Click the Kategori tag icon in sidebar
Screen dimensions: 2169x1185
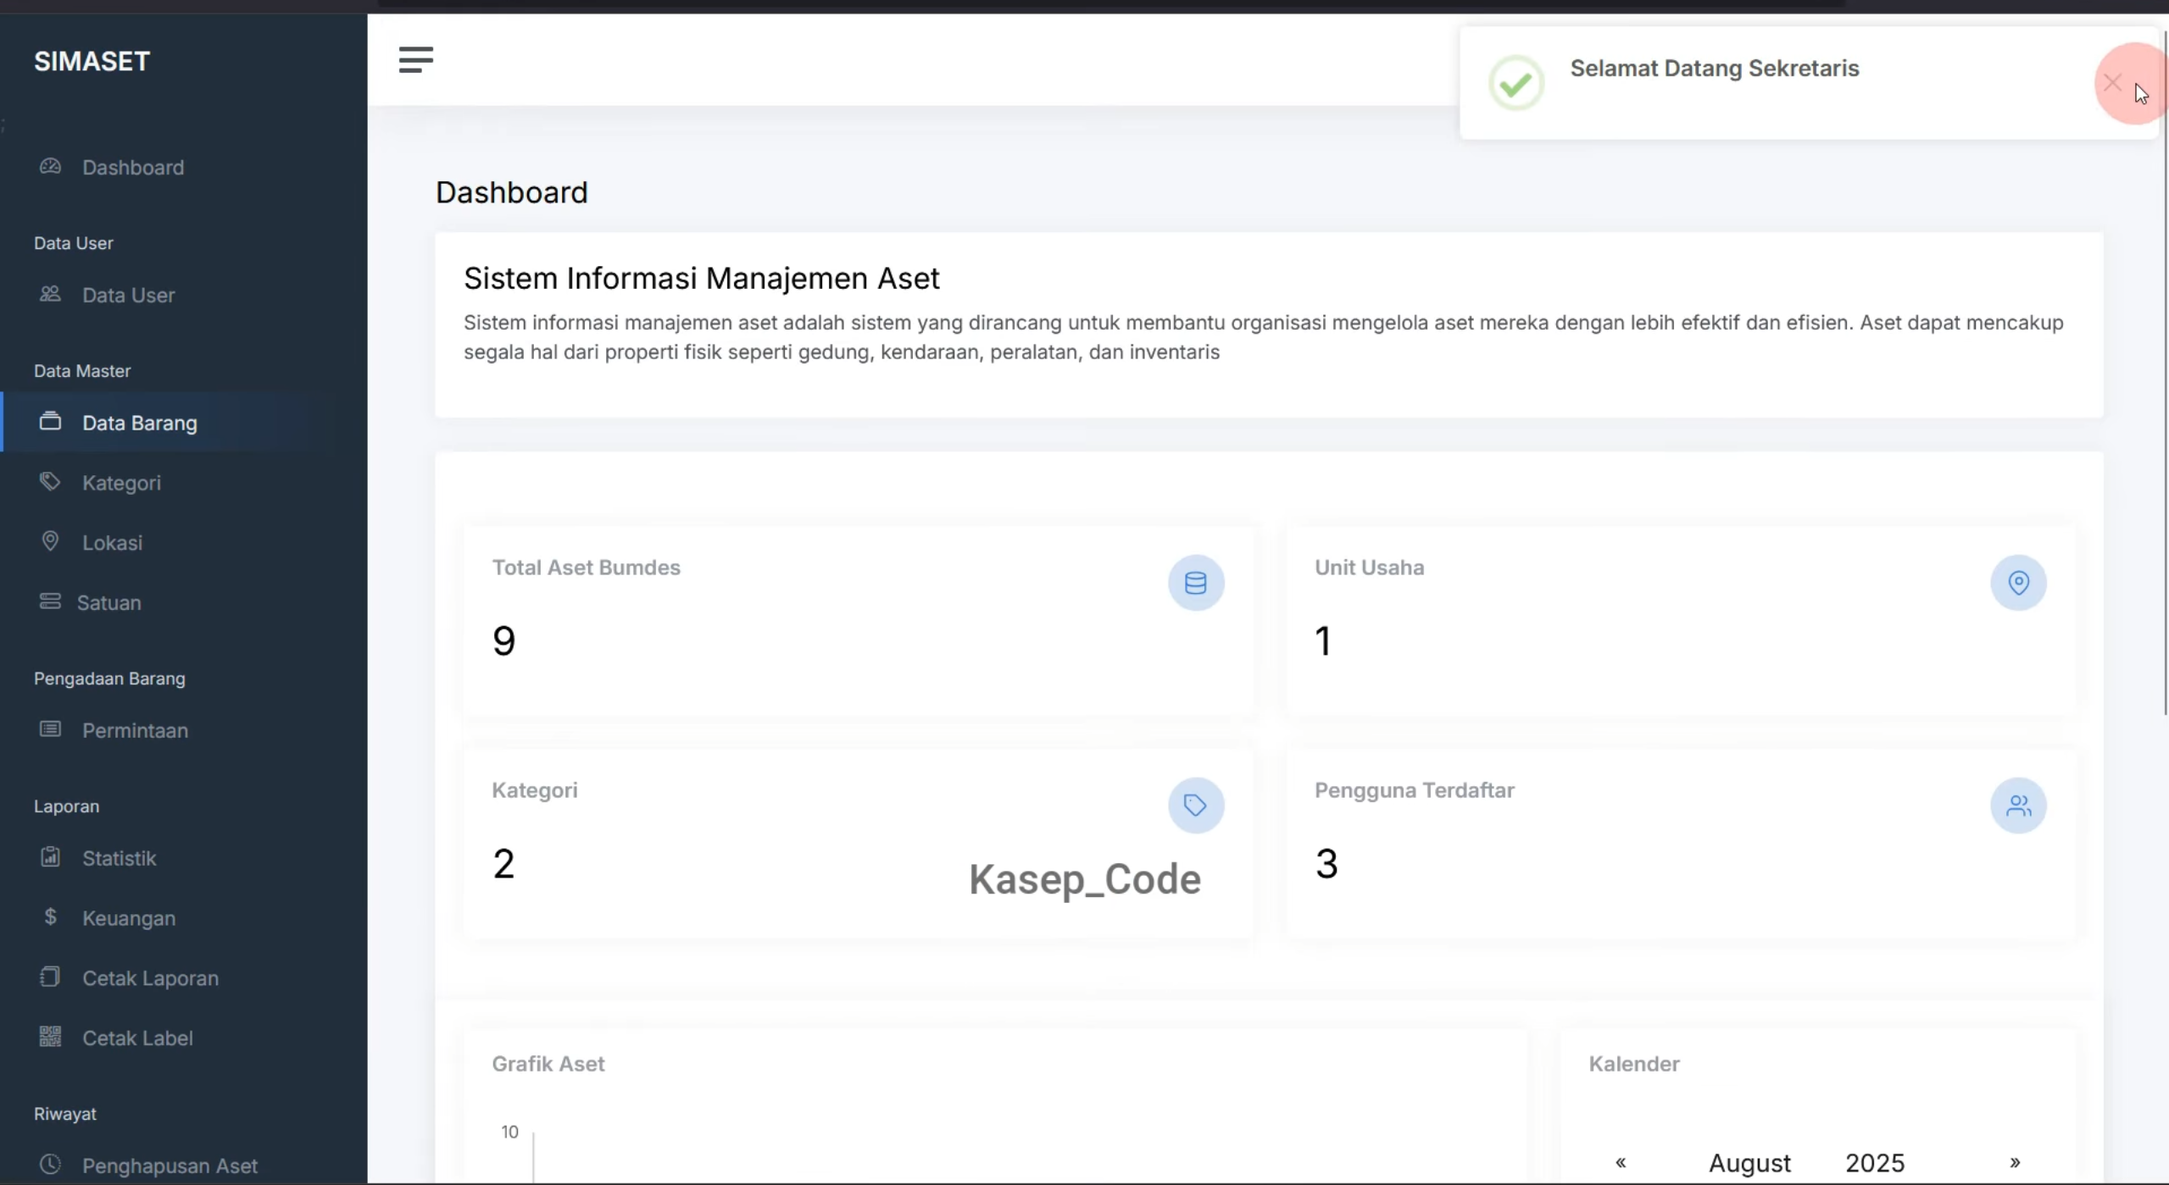(50, 482)
